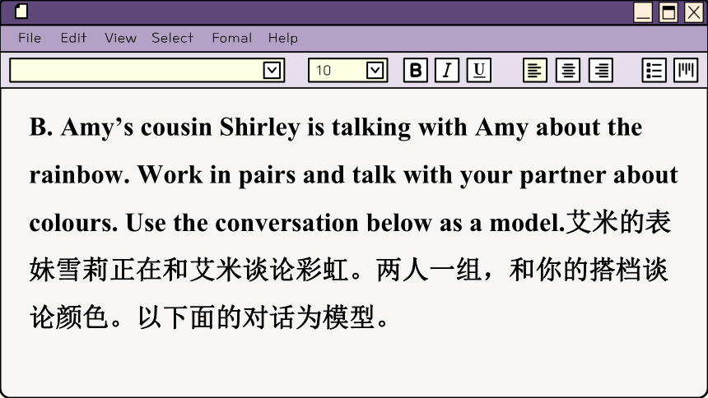708x398 pixels.
Task: Click the word "rainbow." in the document
Action: (x=80, y=174)
